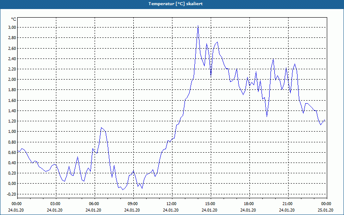Image resolution: width=344 pixels, height=215 pixels.
Task: Pick the 0,80 y-axis label
Action: coord(12,142)
